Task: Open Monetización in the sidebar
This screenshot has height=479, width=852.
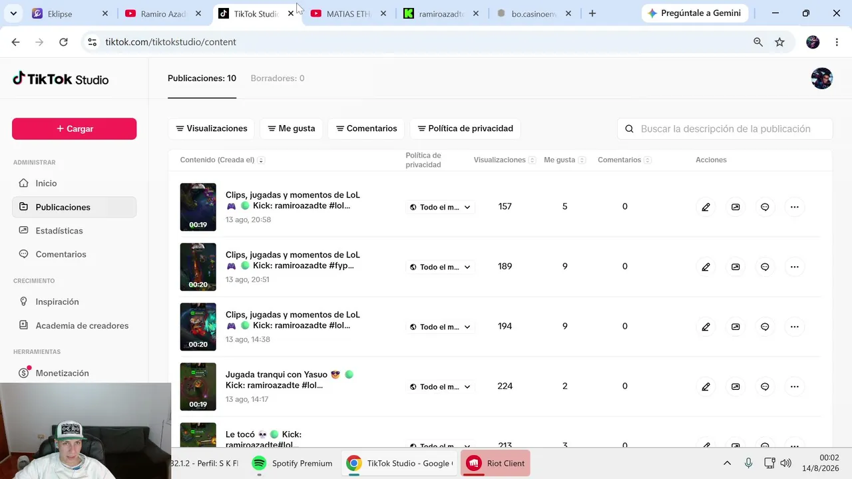Action: point(74,373)
